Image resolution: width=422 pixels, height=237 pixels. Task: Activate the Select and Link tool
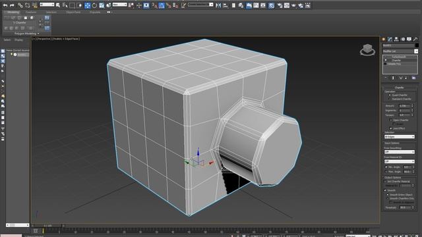(x=20, y=5)
